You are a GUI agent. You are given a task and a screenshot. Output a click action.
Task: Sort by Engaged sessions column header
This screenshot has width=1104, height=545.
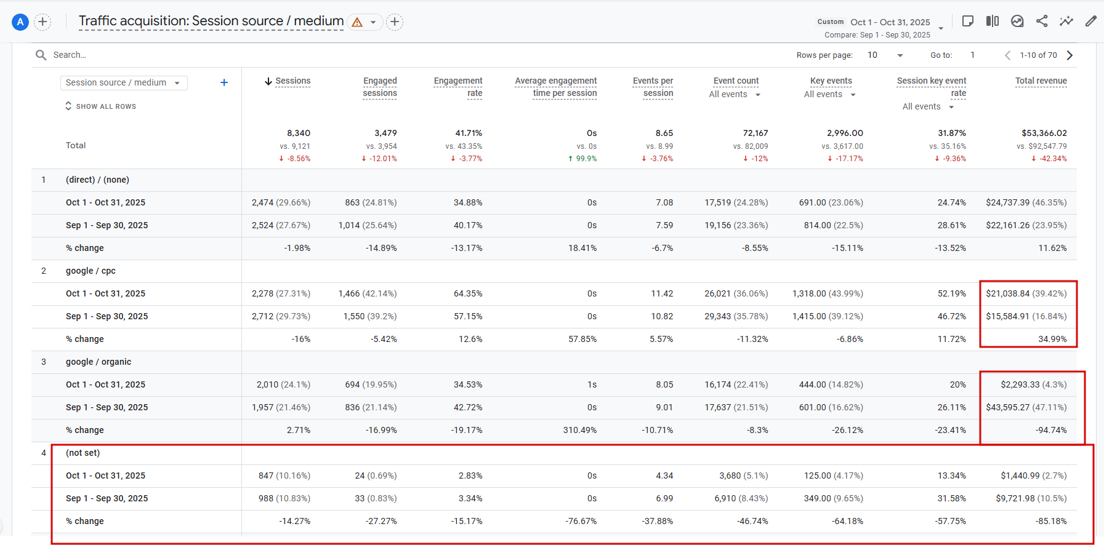(380, 87)
